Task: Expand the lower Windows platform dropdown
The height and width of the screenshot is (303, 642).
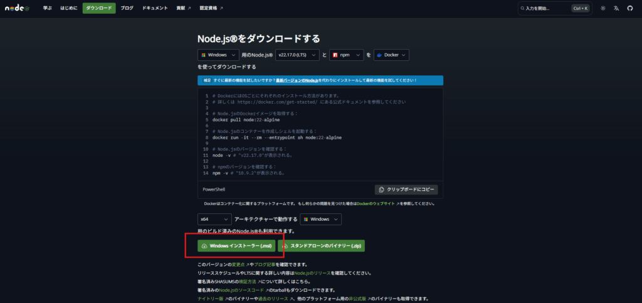Action: [x=320, y=219]
